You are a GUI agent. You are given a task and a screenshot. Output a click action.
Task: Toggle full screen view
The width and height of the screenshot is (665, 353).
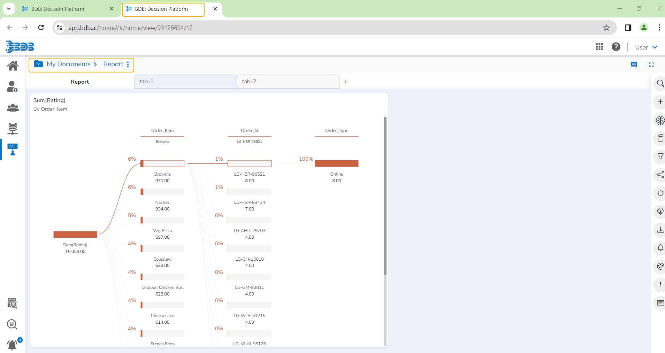click(651, 64)
